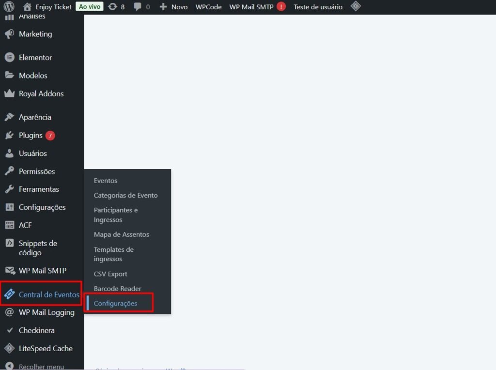Open the comments bubble icon

138,7
